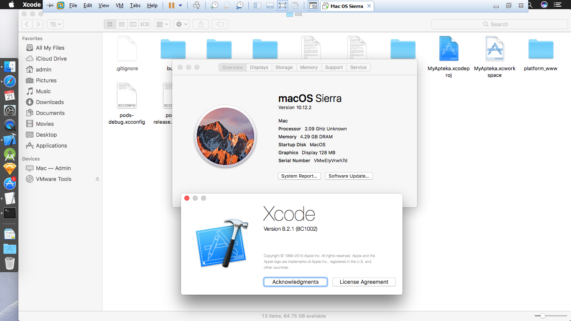Open the VMware VM menu
Viewport: 571px width, 321px height.
[x=120, y=5]
